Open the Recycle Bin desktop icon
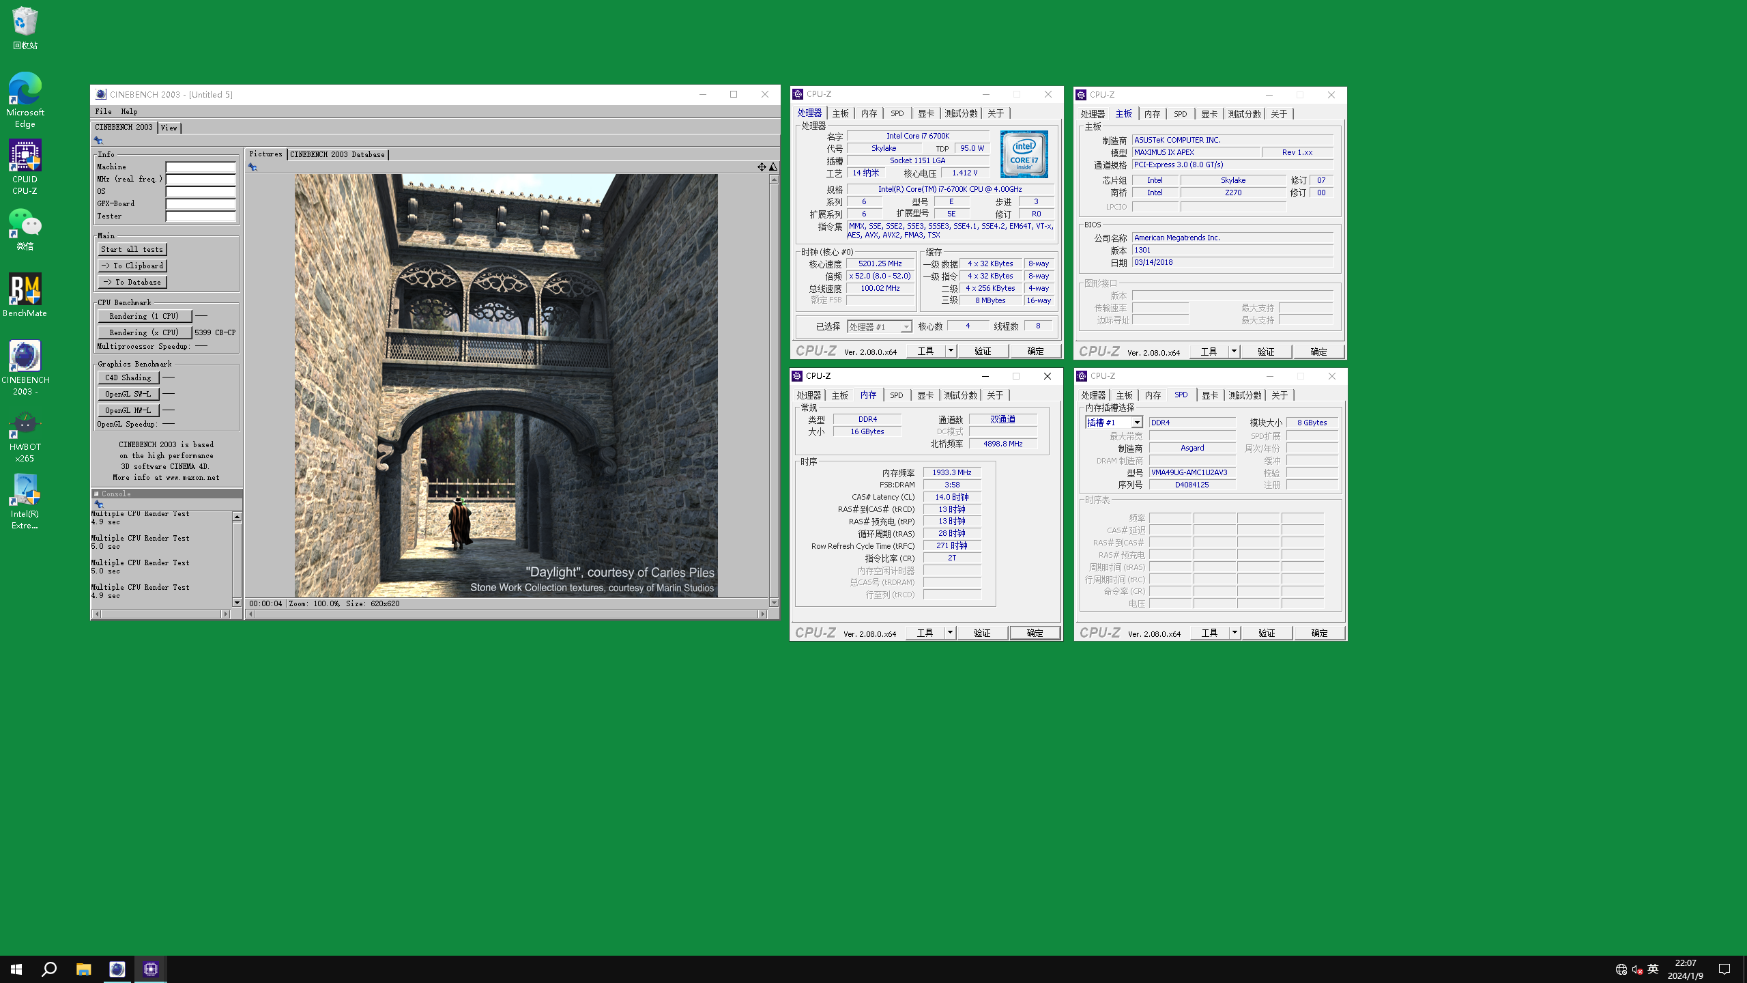This screenshot has width=1747, height=983. 25,27
